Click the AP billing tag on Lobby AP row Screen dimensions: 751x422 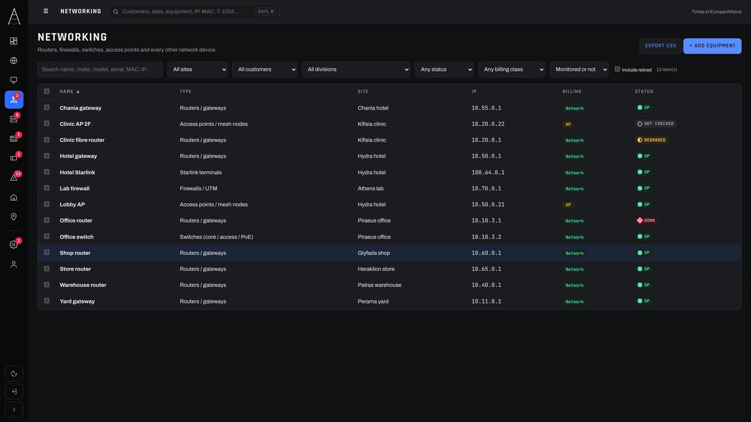coord(568,205)
